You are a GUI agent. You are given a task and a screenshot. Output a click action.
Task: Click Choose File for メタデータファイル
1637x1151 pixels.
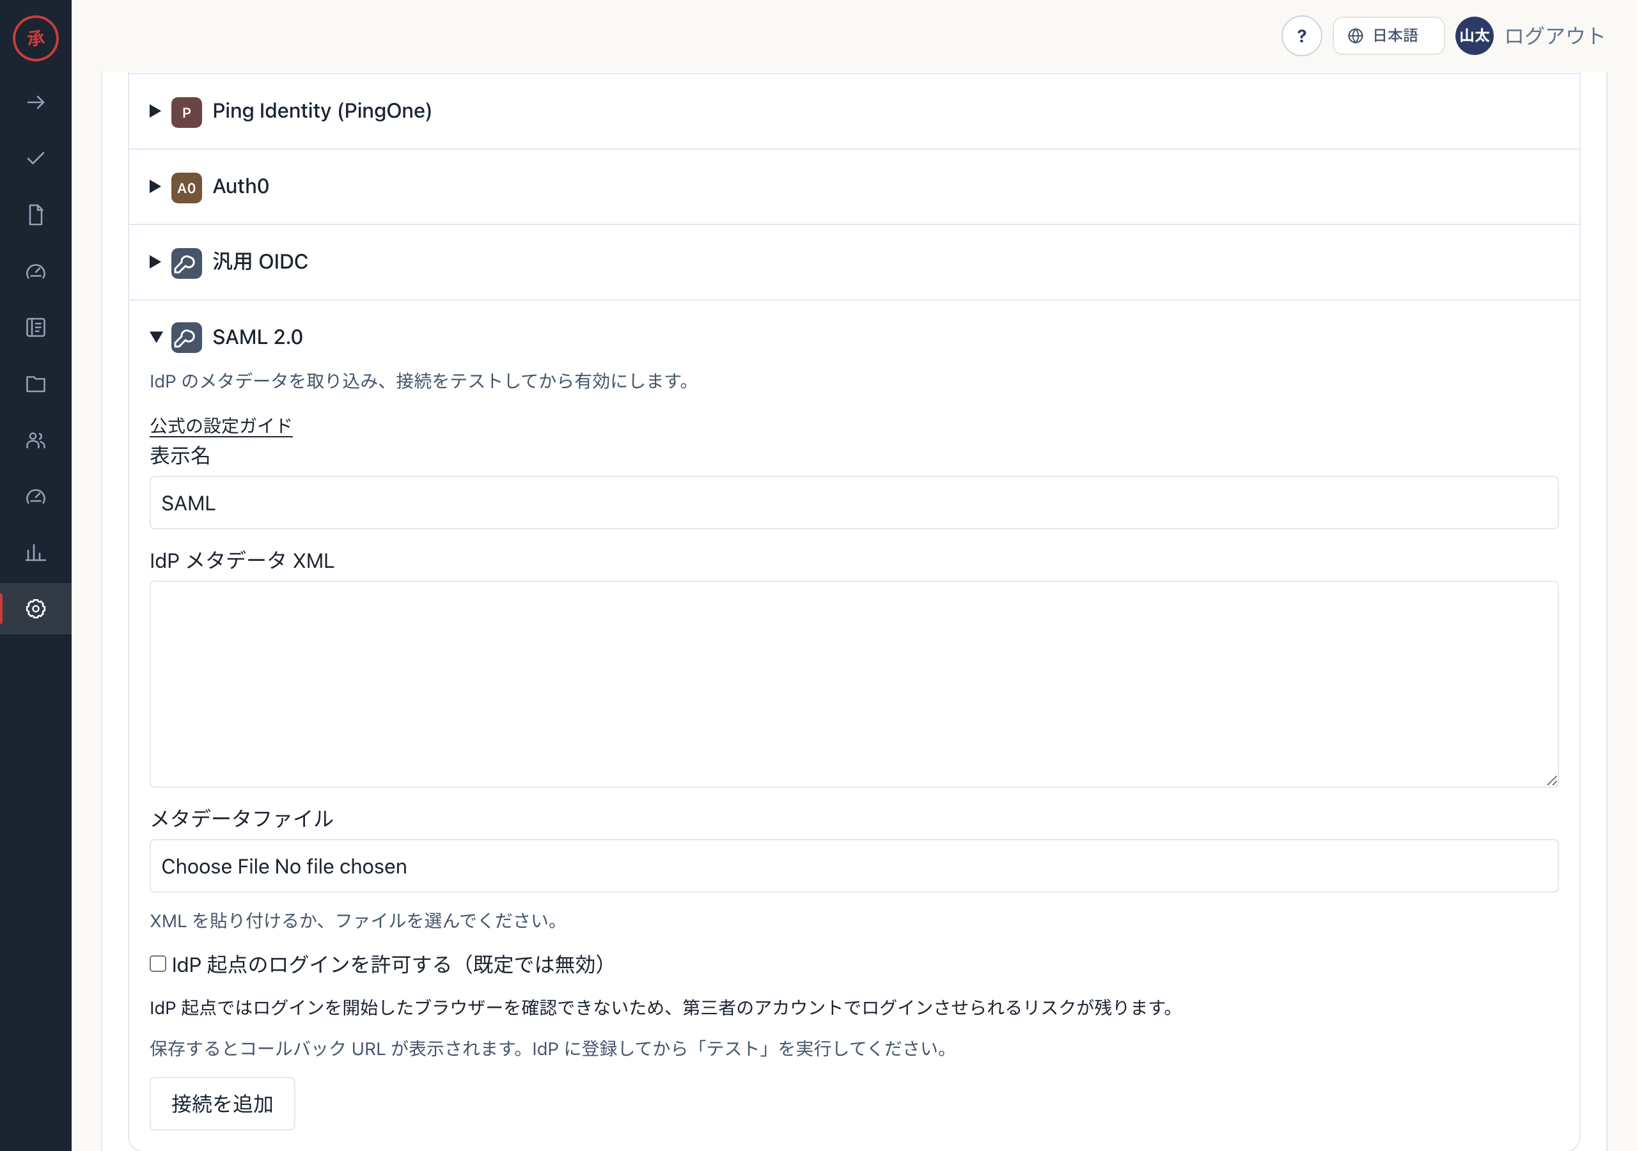click(x=215, y=866)
